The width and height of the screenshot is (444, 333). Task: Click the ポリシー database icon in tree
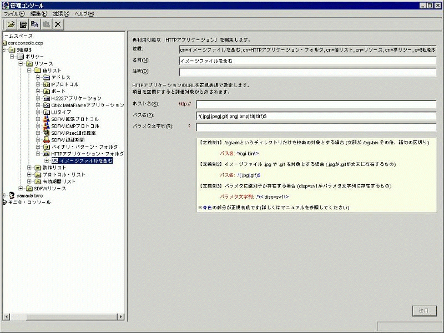[20, 57]
